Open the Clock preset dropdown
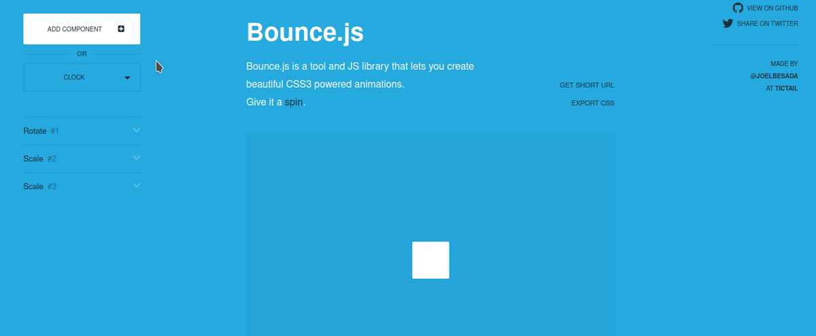 82,78
